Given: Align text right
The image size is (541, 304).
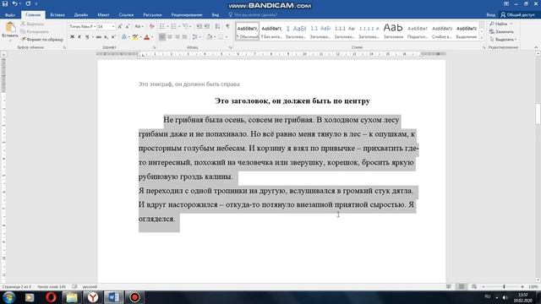Looking at the screenshot, I should [178, 37].
